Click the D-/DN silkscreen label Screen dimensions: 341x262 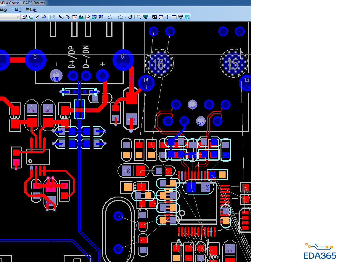[86, 57]
